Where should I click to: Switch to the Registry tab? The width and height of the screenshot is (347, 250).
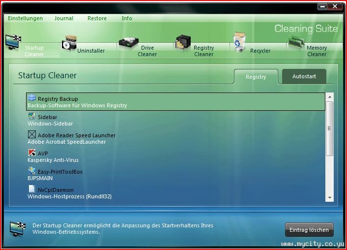(256, 77)
